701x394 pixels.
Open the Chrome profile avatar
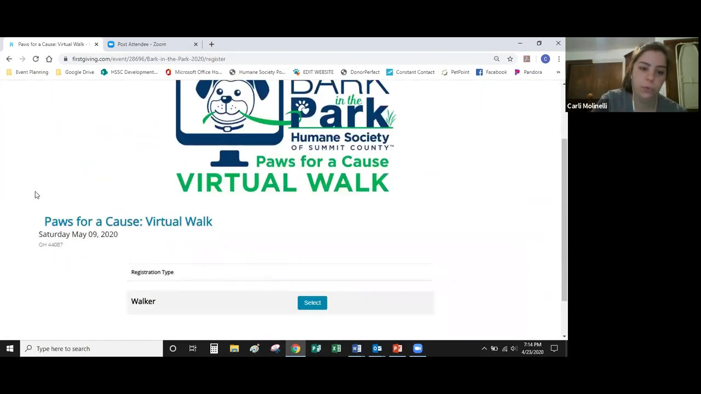(545, 59)
